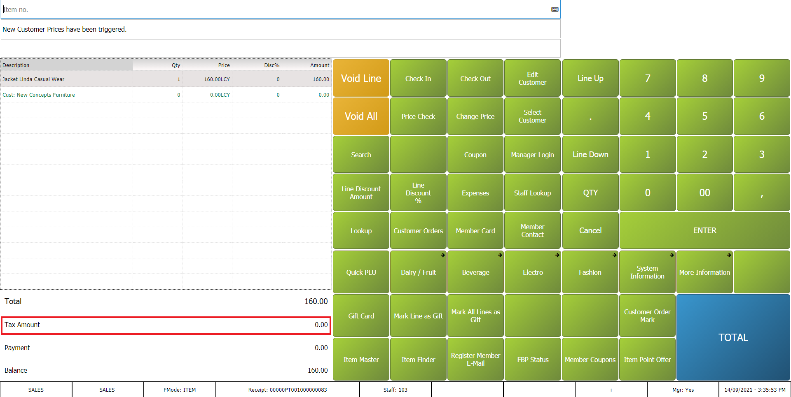This screenshot has height=397, width=791.
Task: Click the blue TOTAL button
Action: point(733,337)
